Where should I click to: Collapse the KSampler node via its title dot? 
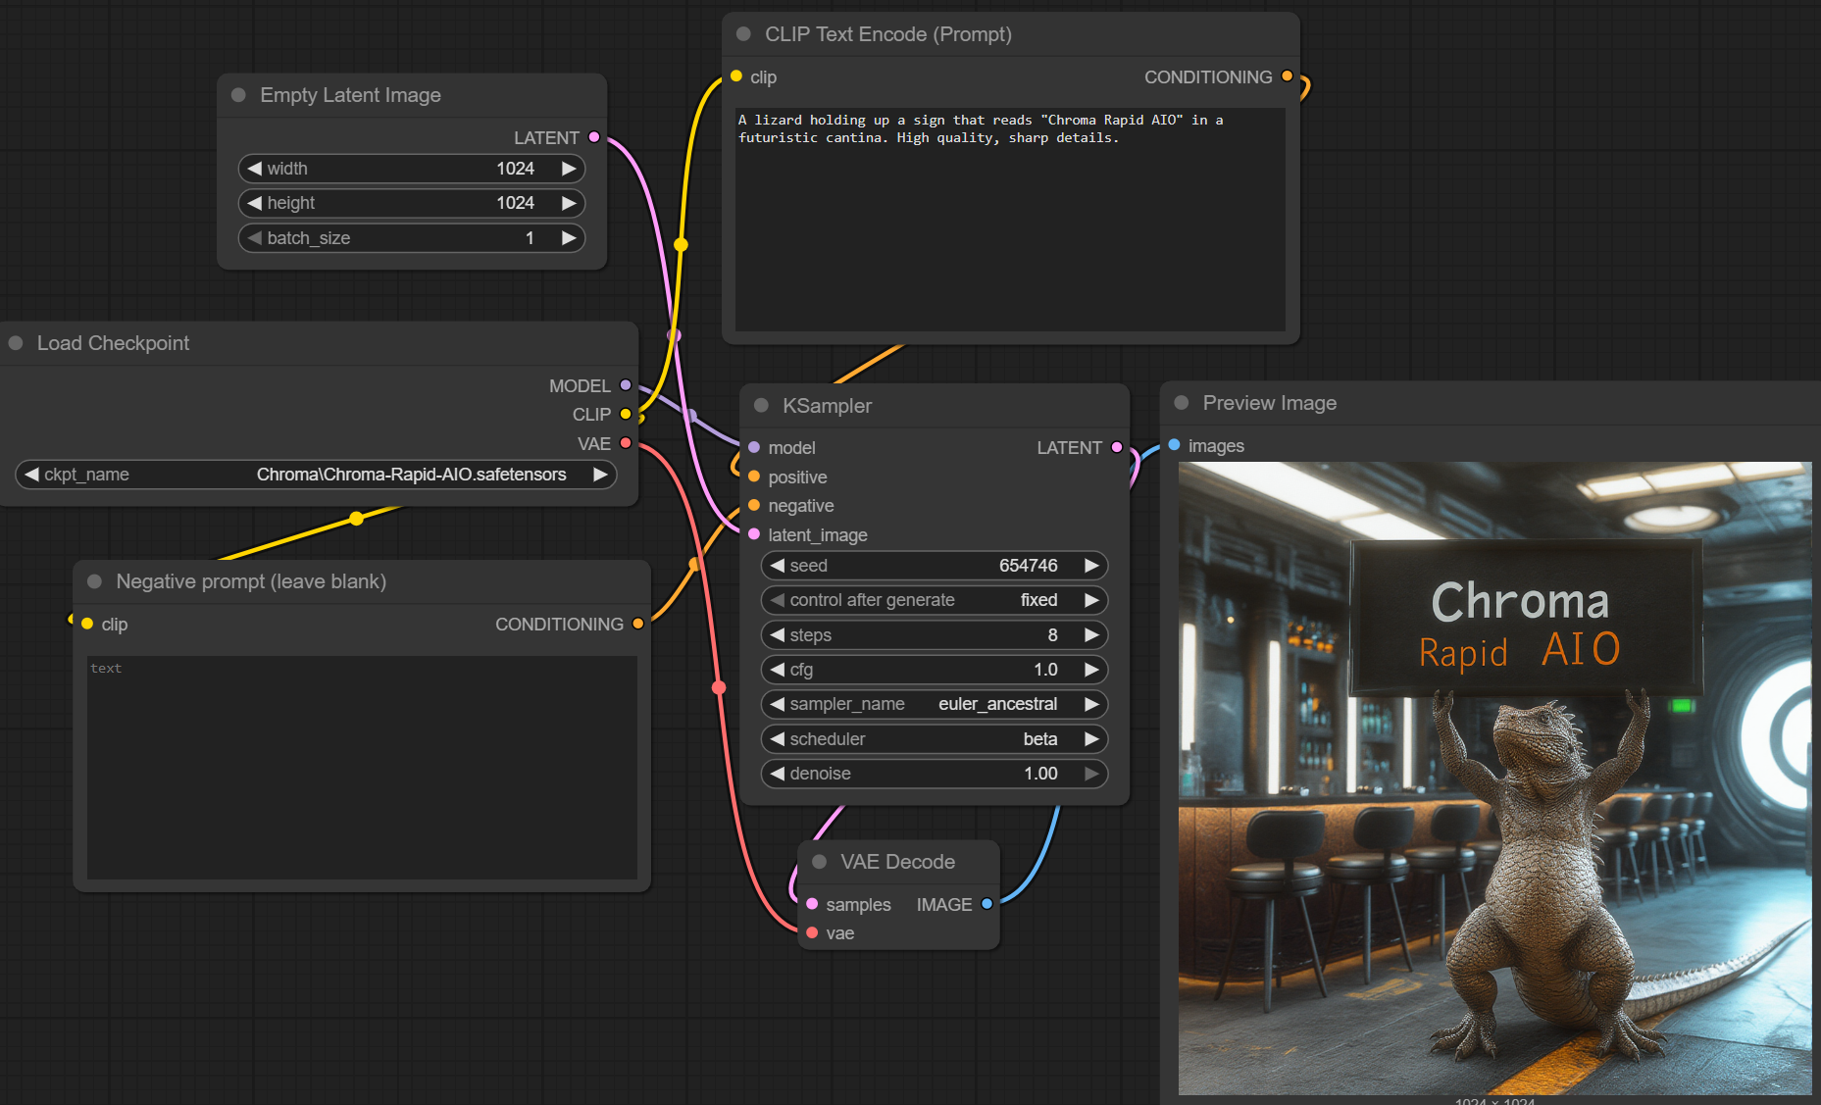click(x=761, y=406)
